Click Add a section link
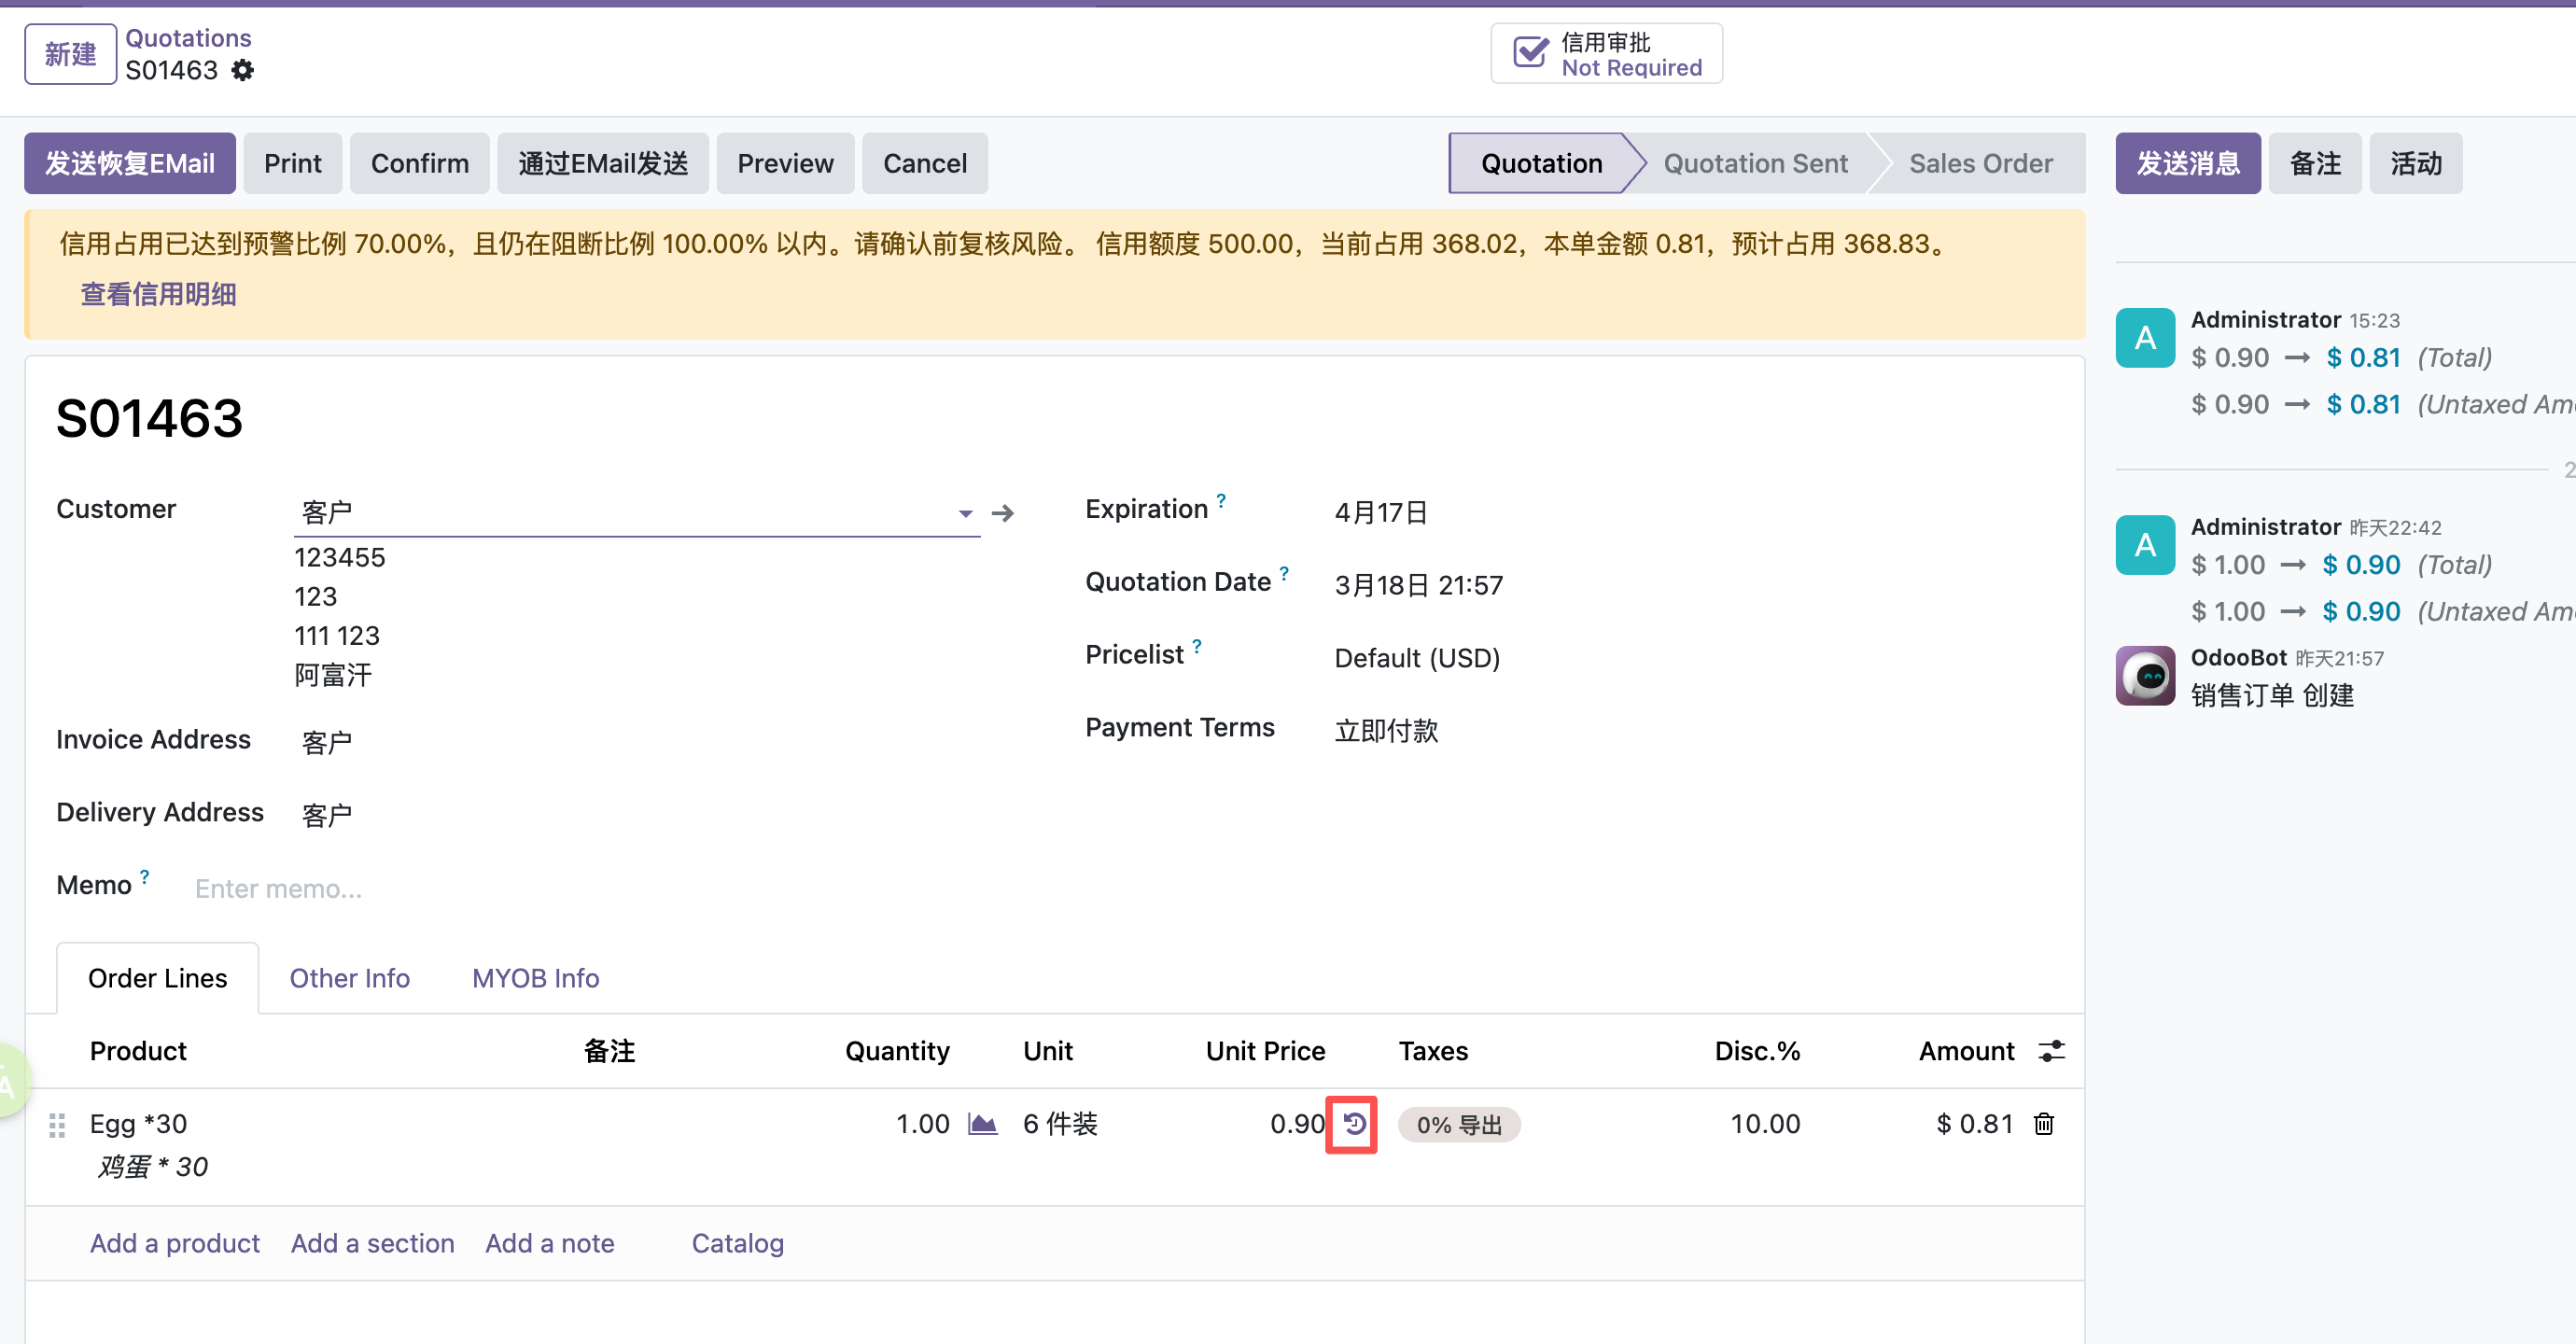2576x1344 pixels. click(x=372, y=1243)
